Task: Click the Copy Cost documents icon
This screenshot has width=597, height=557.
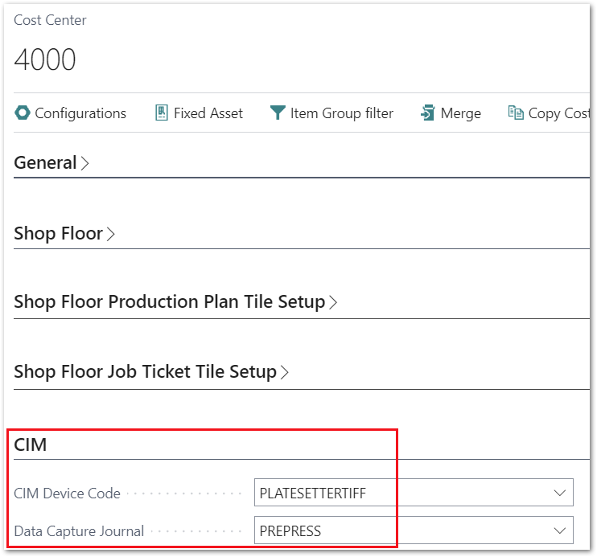Action: (x=516, y=113)
